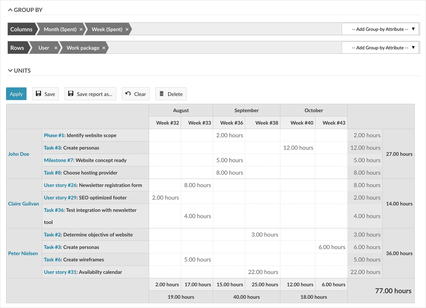Click the undo arrow icon on Clear
This screenshot has height=308, width=426.
[x=128, y=94]
